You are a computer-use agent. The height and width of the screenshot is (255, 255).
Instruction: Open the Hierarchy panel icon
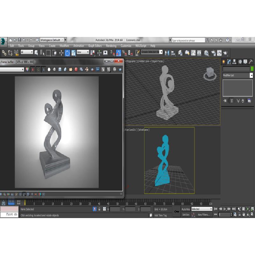click(x=235, y=62)
